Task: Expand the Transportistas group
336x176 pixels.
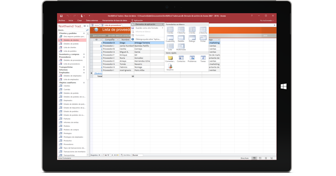Action: 84,67
